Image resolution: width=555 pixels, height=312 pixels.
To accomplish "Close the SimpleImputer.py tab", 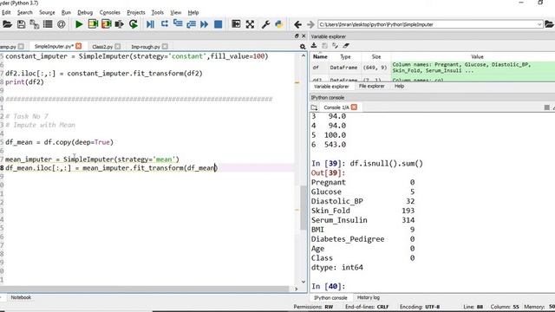I will click(x=79, y=46).
